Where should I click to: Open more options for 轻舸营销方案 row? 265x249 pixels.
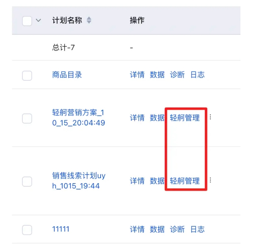[x=210, y=117]
